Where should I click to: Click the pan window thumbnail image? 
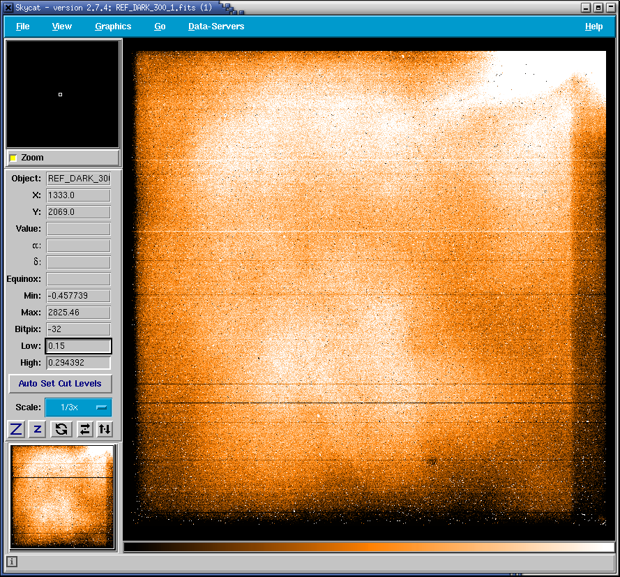pos(62,497)
